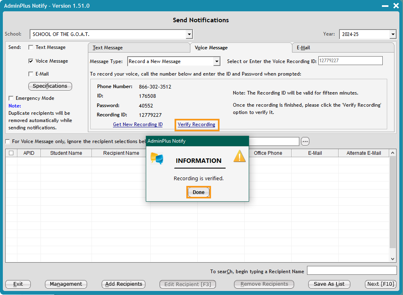
Task: Click the Verify Recording link
Action: 196,124
